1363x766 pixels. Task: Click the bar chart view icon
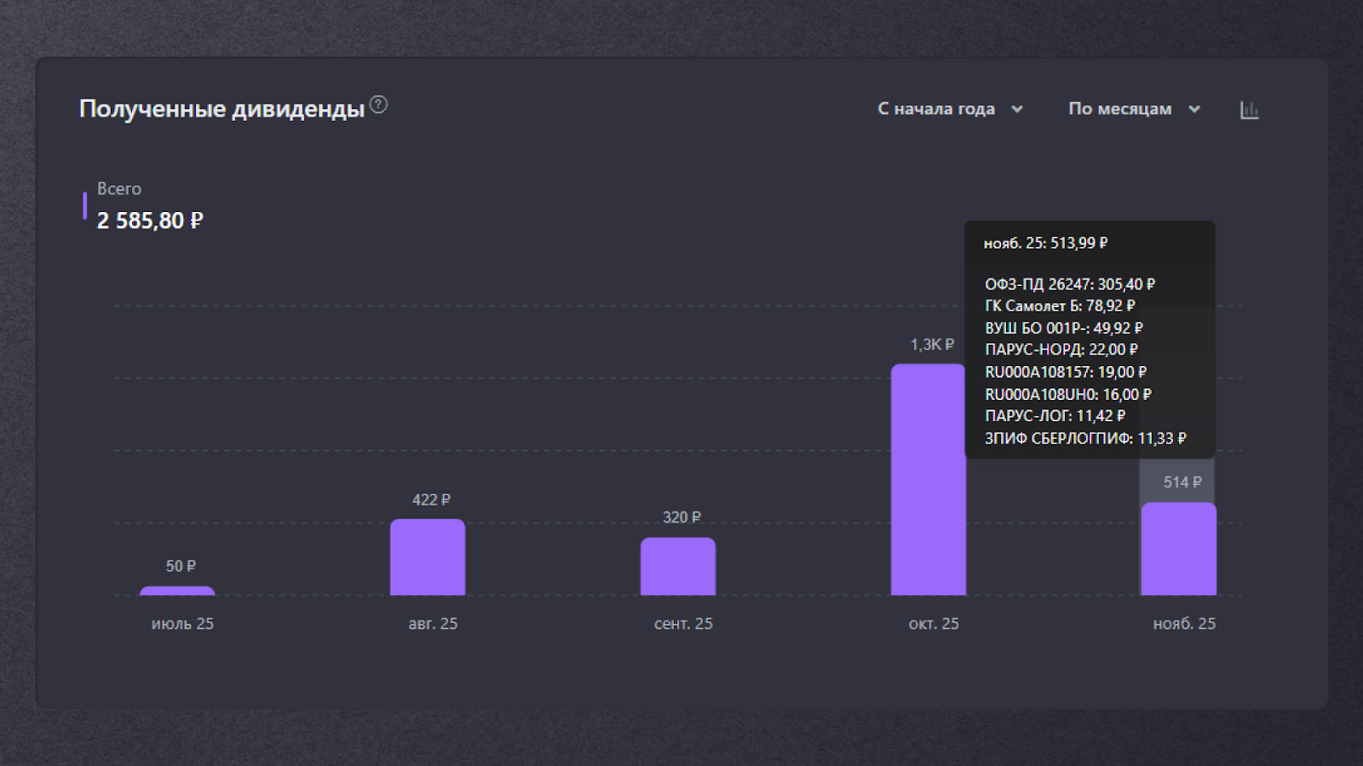point(1249,110)
